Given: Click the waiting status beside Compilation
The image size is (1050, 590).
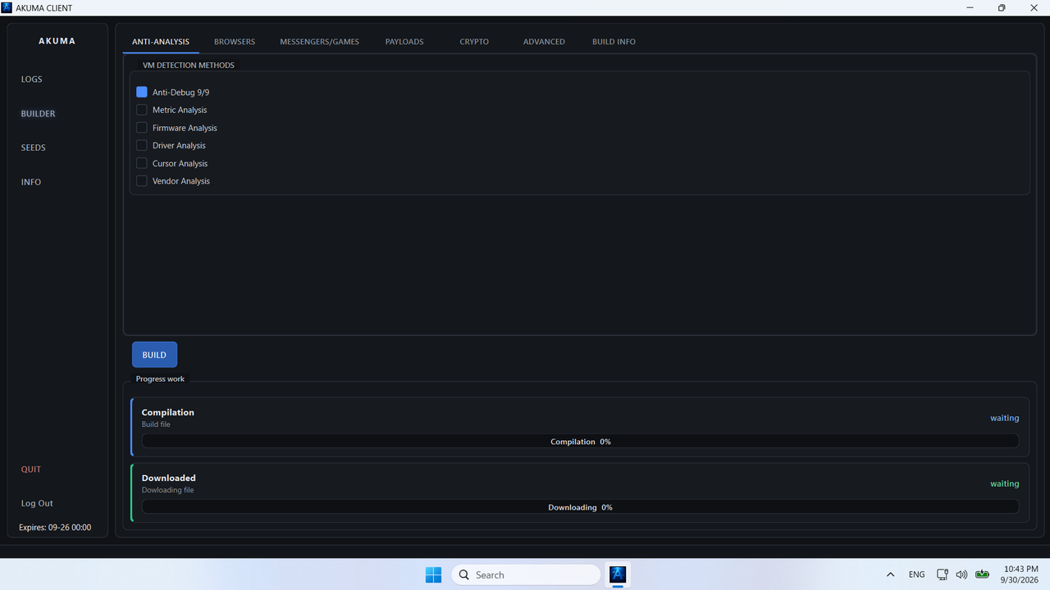Looking at the screenshot, I should point(1004,418).
